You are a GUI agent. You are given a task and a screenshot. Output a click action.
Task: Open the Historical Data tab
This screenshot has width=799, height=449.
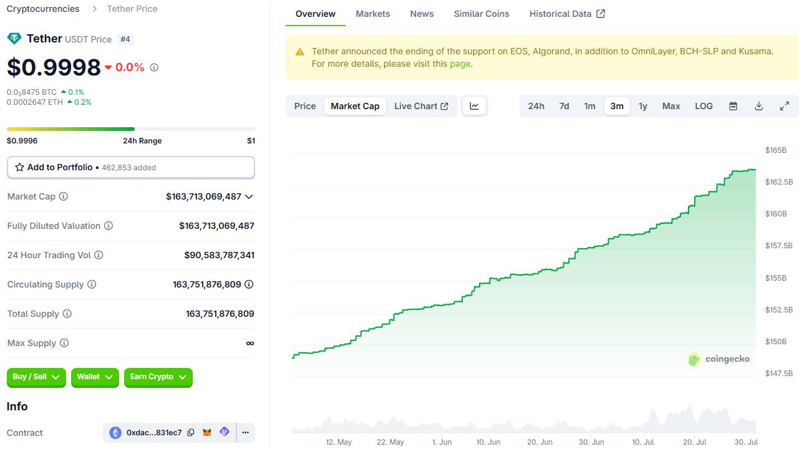(x=567, y=14)
